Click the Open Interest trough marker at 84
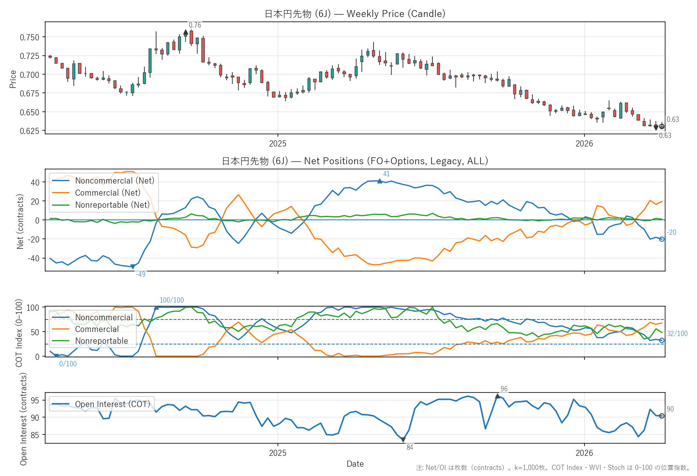 click(403, 440)
